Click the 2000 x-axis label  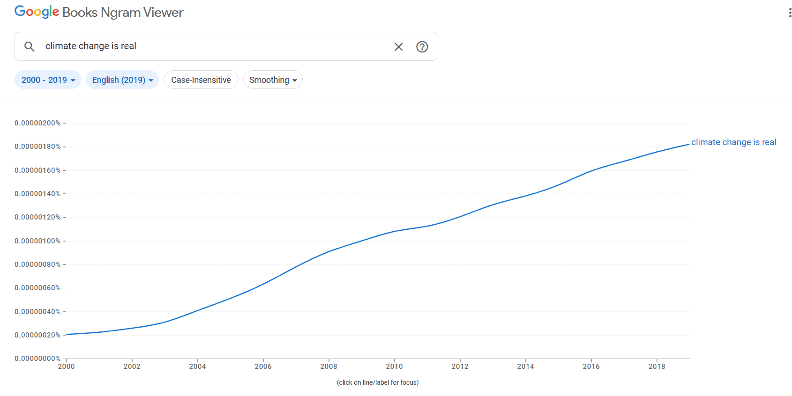pyautogui.click(x=66, y=367)
